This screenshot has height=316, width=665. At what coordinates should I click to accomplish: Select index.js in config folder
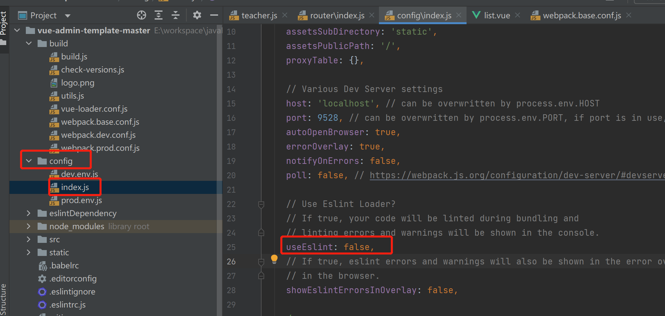[75, 187]
